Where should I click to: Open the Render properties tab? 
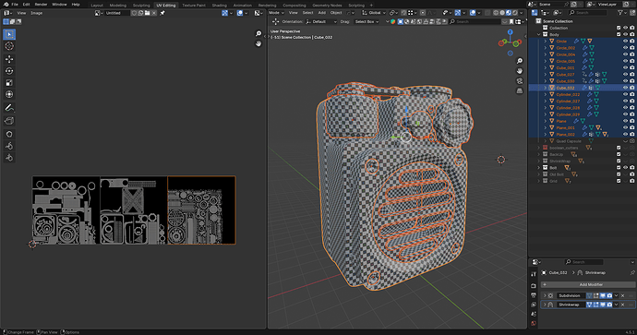534,285
